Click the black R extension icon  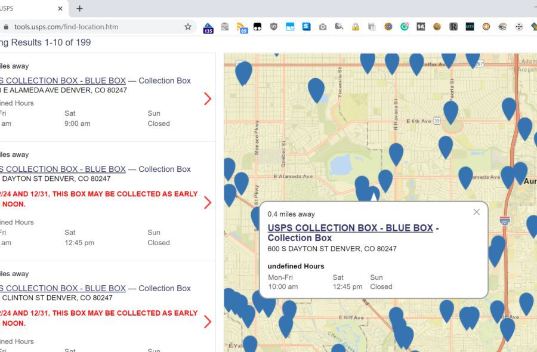tap(453, 27)
